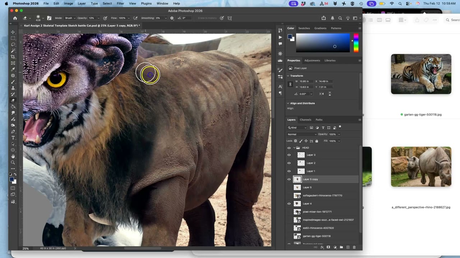The height and width of the screenshot is (258, 460).
Task: Lock all layer attributes padlock icon
Action: 316,141
